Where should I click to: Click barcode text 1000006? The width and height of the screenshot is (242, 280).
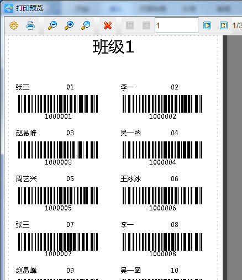(162, 208)
